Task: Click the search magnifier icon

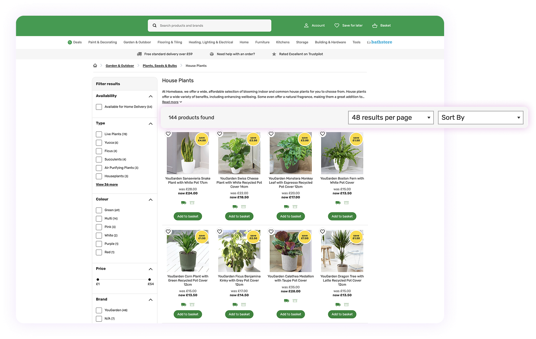Action: [154, 26]
